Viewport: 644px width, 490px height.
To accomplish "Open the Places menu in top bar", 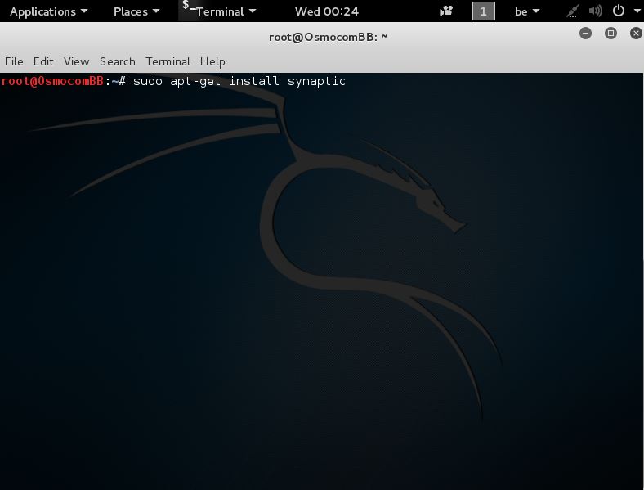I will (136, 11).
